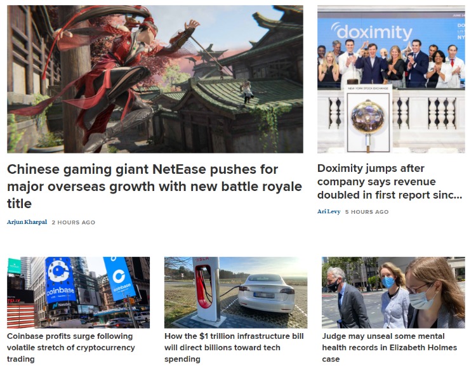Click the Coinbase Times Square billboard image
Image resolution: width=476 pixels, height=368 pixels.
[78, 292]
